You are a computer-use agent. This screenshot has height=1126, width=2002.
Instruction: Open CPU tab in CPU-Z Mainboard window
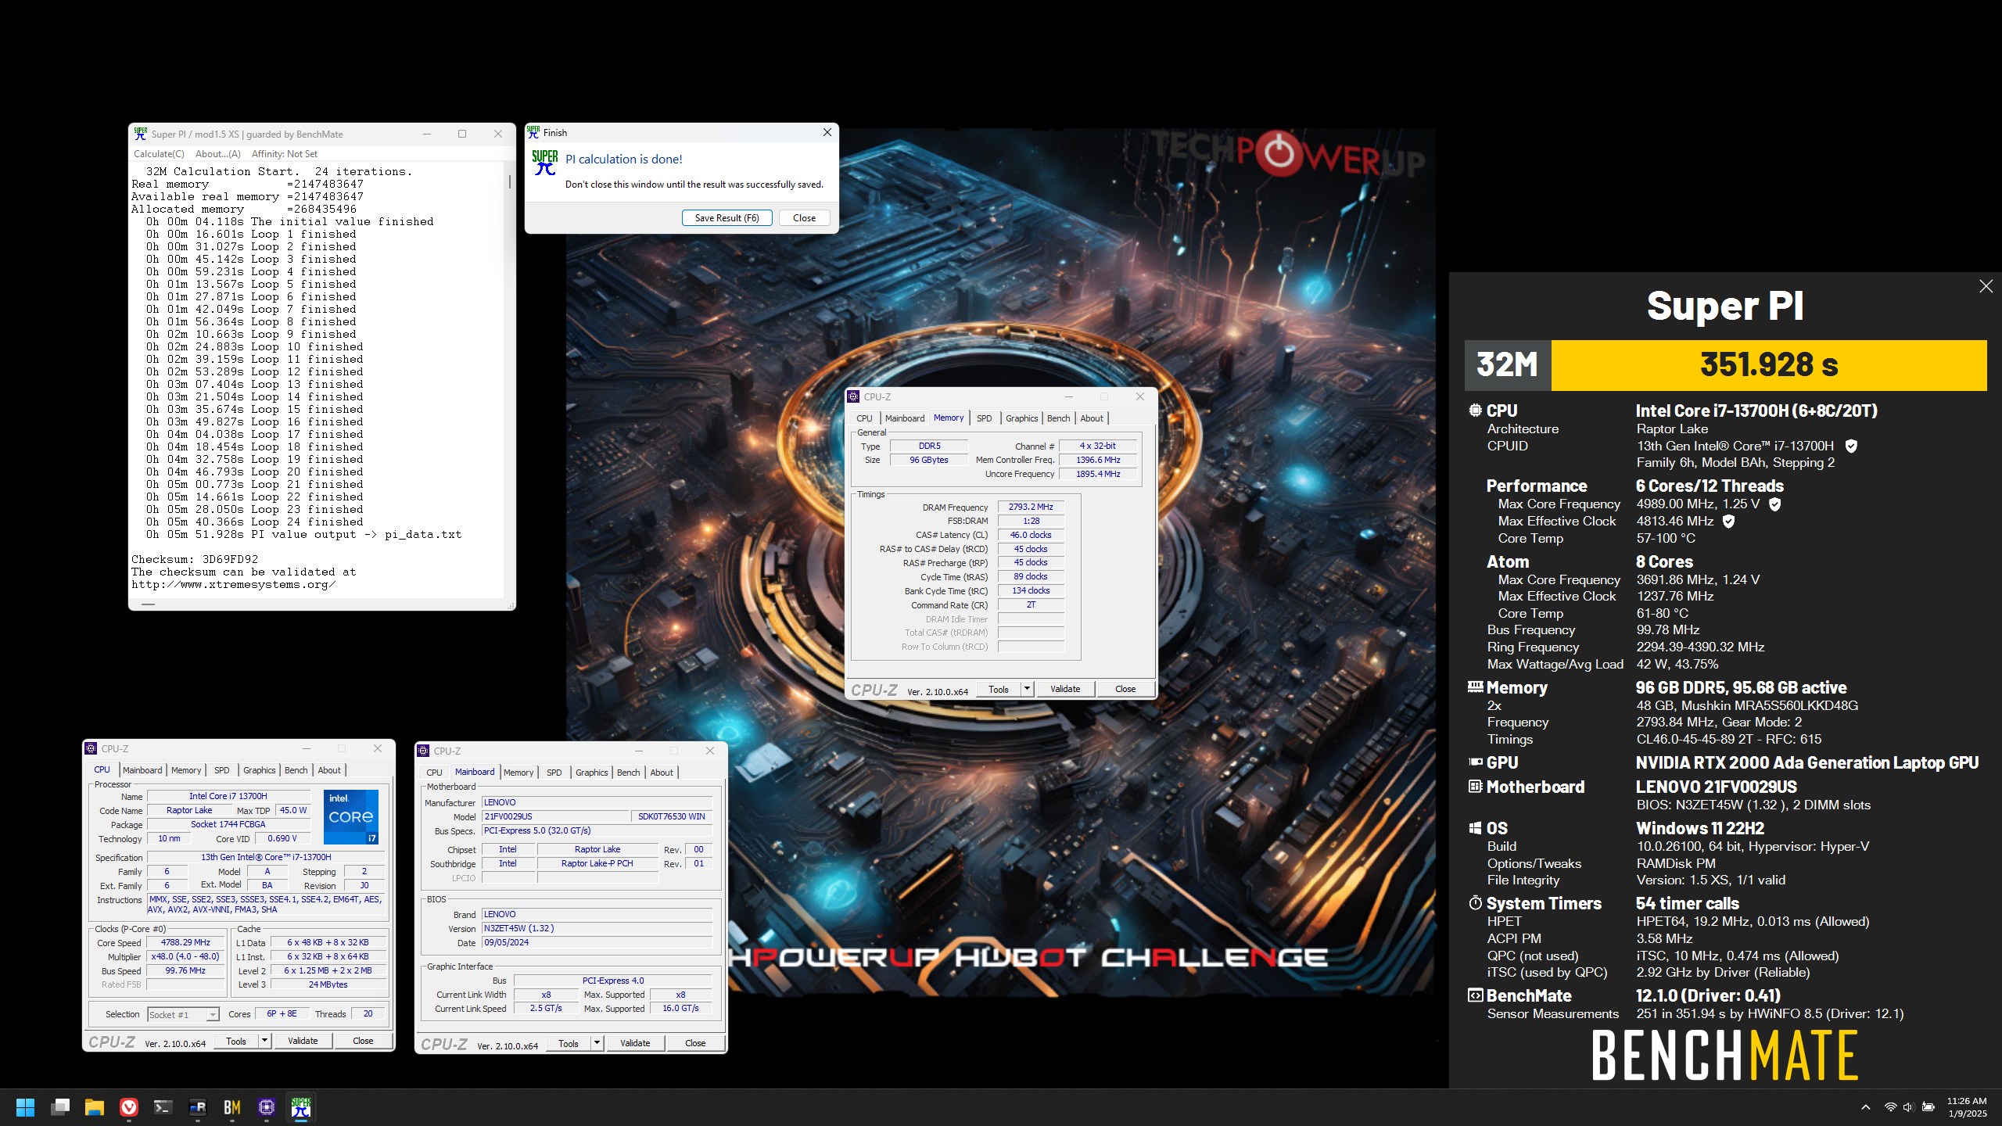click(x=434, y=773)
